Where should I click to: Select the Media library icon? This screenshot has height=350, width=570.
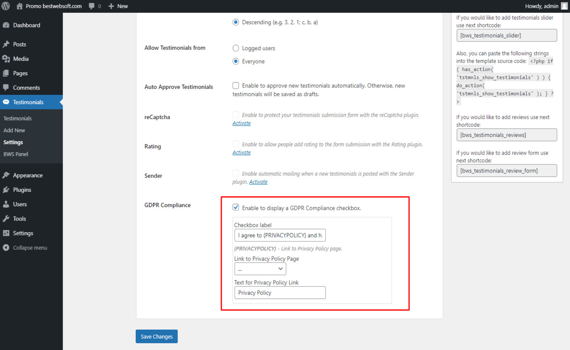point(6,59)
